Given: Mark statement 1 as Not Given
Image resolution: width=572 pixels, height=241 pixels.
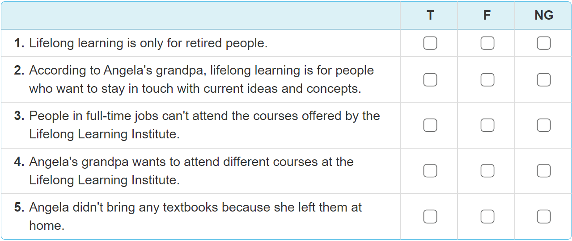Looking at the screenshot, I should tap(544, 43).
